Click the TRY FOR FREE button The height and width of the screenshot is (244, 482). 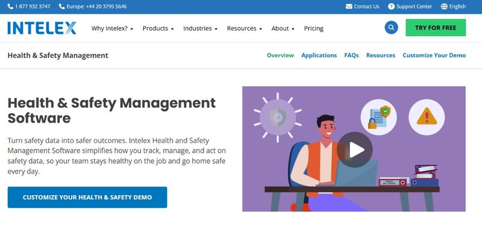point(436,28)
